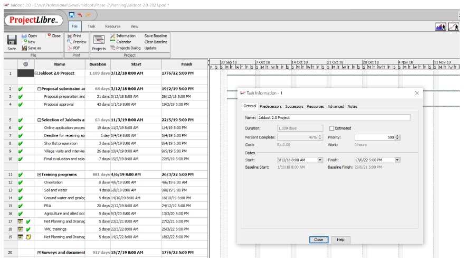Click the Print ribbon item
465x268 pixels.
coord(74,35)
